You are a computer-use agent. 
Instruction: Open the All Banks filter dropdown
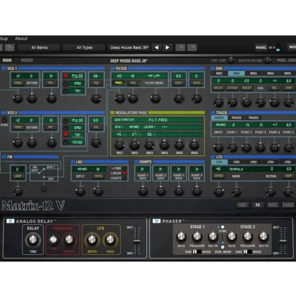(39, 48)
